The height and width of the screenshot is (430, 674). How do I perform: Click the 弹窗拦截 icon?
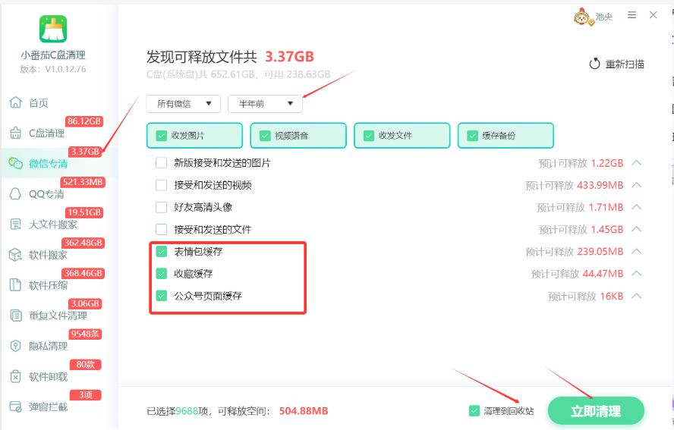pyautogui.click(x=15, y=406)
